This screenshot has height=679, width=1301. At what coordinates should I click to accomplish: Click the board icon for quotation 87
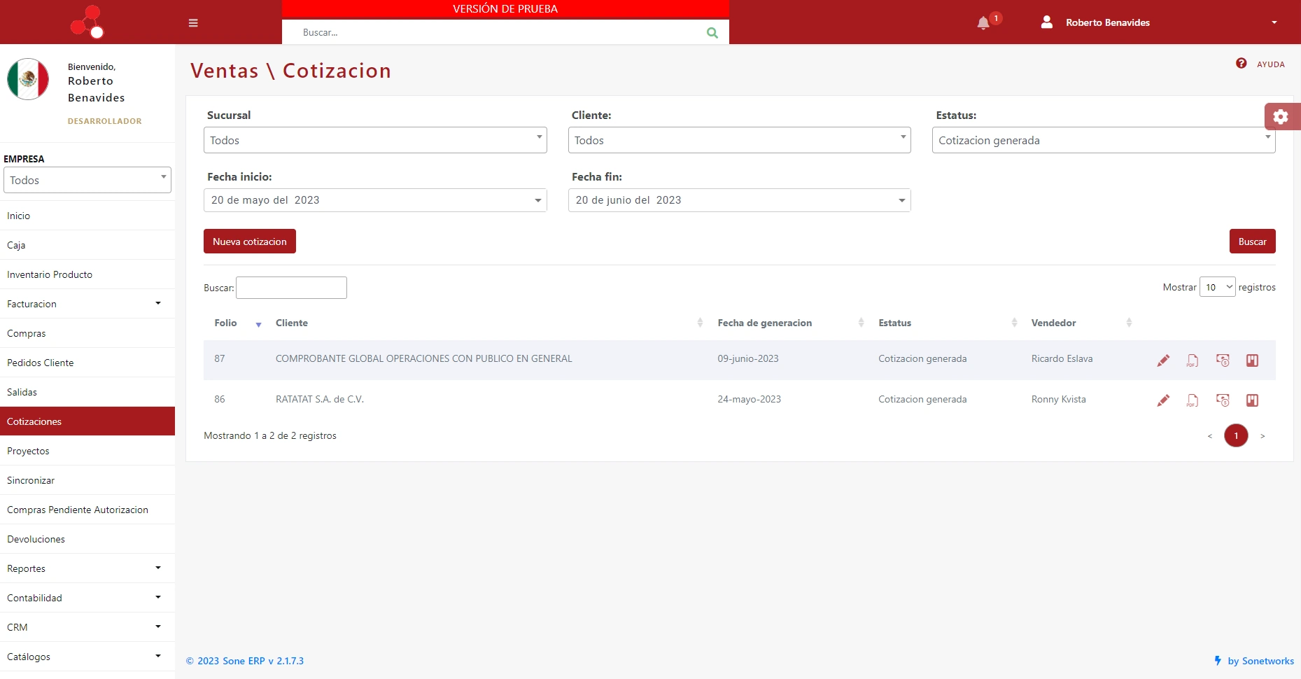(1252, 360)
